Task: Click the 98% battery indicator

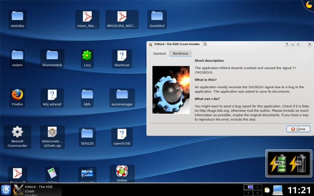Action: (278, 163)
